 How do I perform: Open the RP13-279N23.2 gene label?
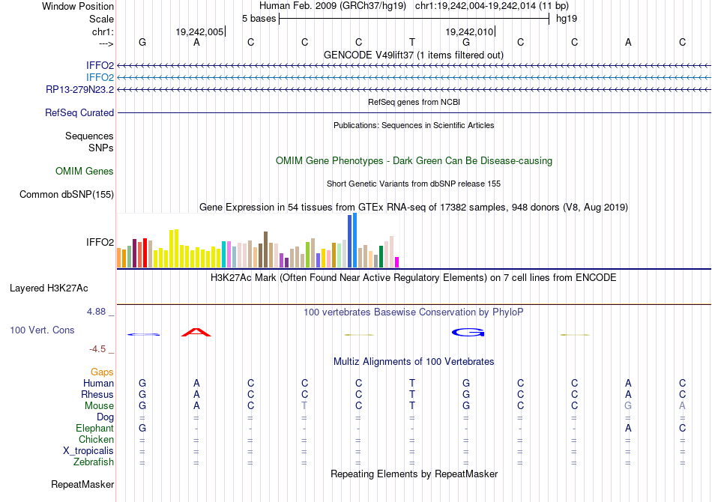point(79,89)
